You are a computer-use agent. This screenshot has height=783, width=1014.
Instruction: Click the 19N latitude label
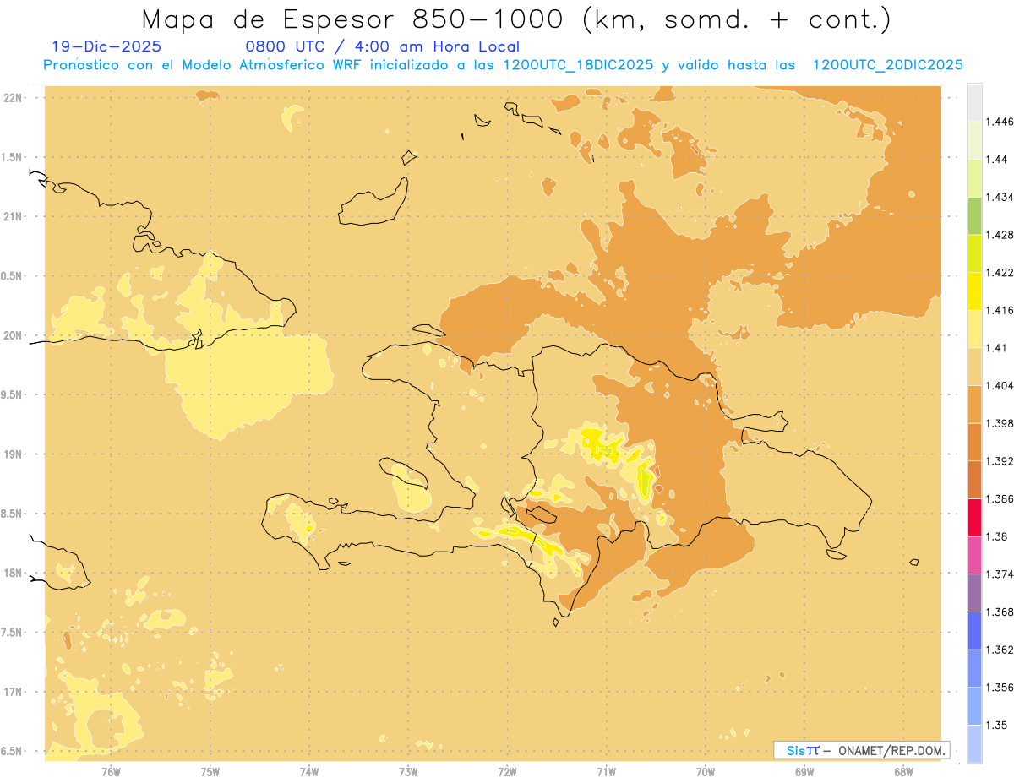coord(14,454)
